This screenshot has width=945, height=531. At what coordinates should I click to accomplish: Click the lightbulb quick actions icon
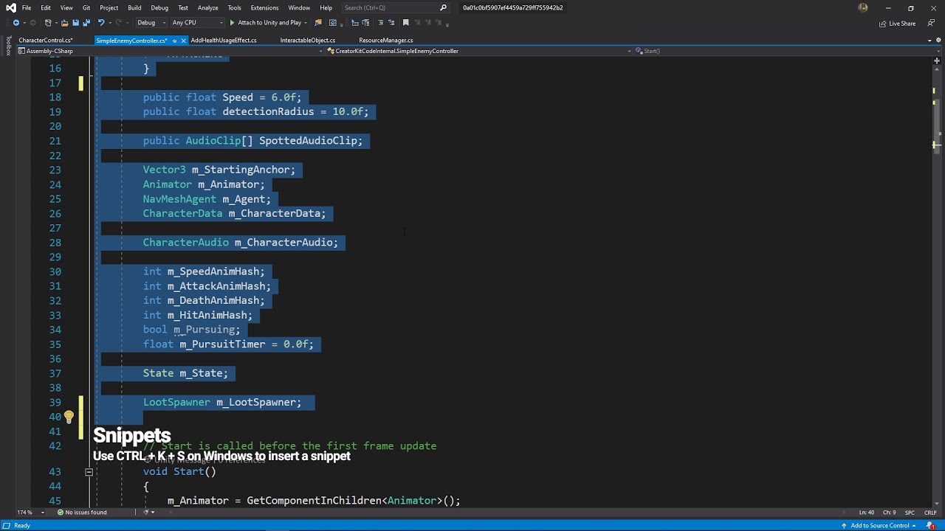click(69, 417)
